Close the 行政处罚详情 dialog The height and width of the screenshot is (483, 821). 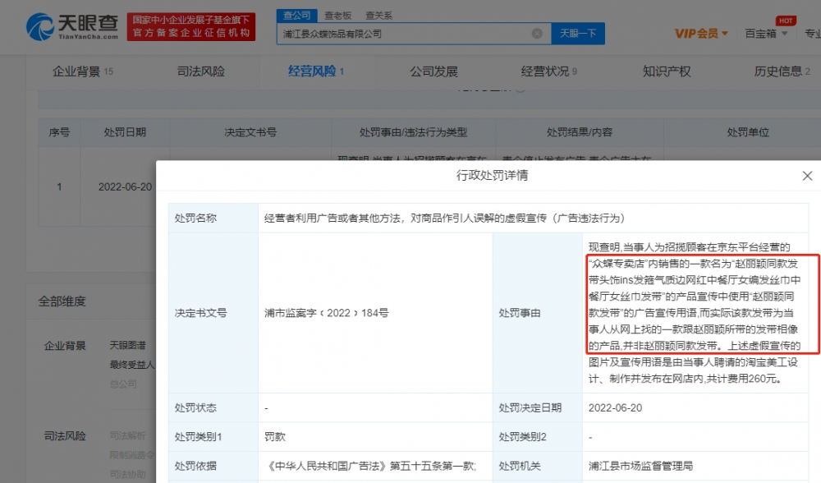click(x=807, y=176)
